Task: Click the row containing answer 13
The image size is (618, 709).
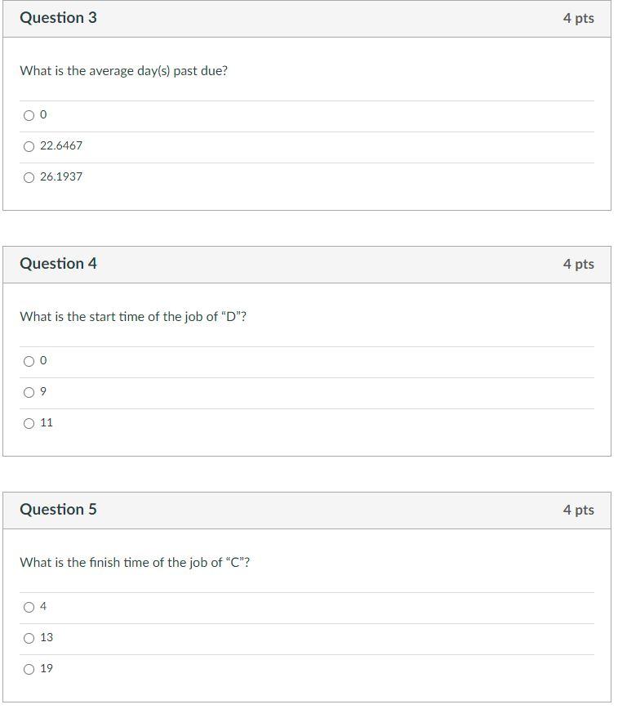Action: (245, 638)
